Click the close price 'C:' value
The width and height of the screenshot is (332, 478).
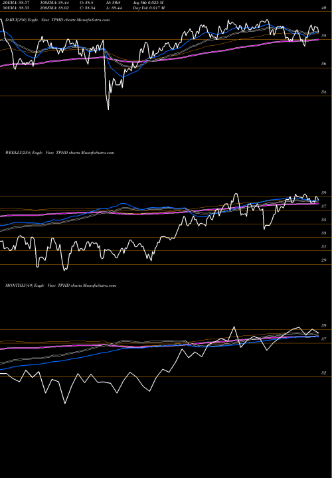87,8
